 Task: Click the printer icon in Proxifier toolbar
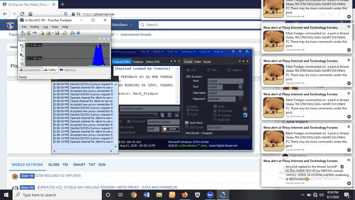73,33
